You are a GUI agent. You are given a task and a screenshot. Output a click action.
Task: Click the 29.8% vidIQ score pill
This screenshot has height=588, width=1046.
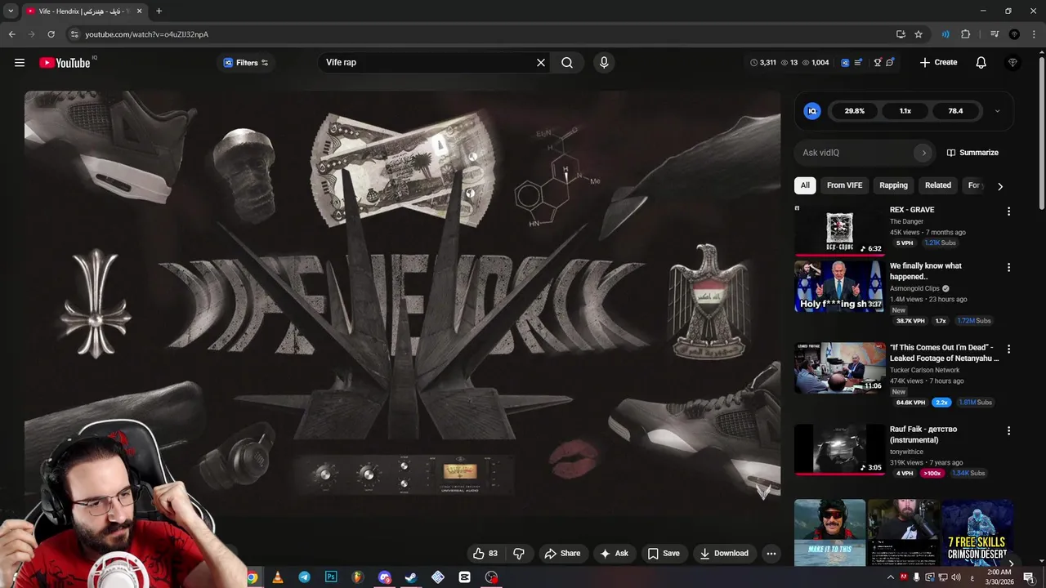[855, 111]
